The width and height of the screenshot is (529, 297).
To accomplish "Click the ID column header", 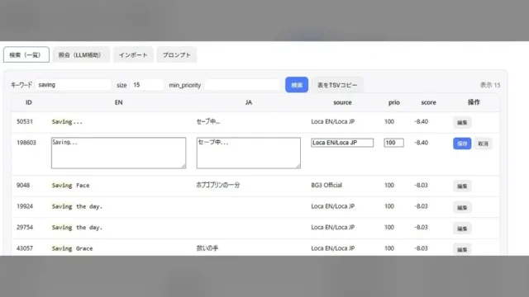I will pos(29,102).
